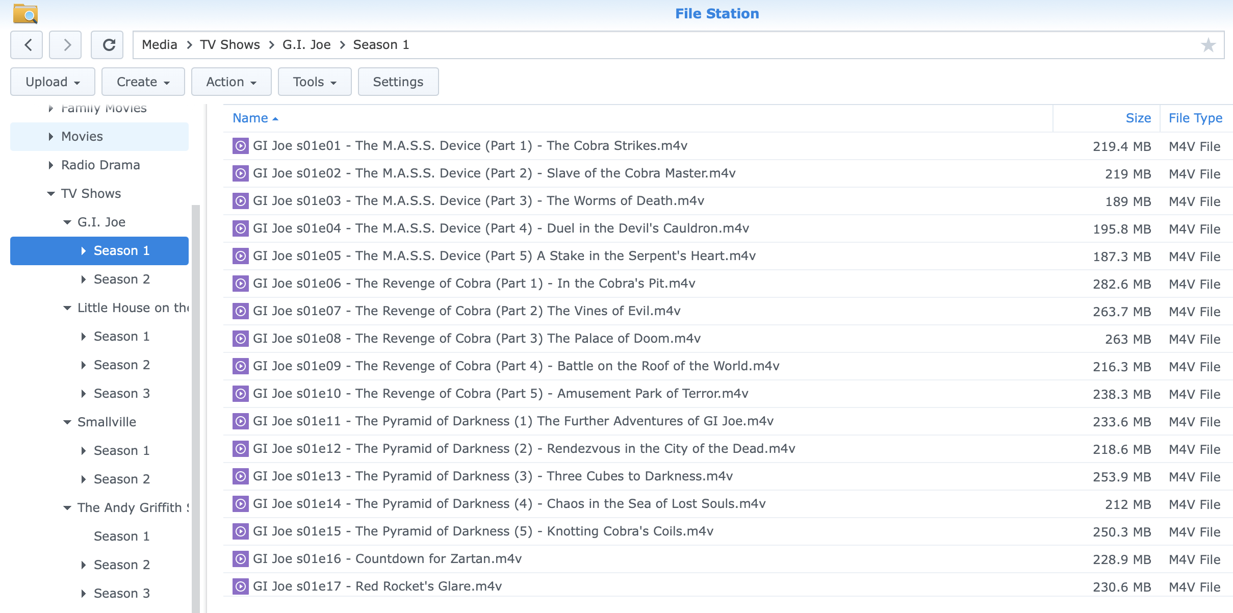
Task: Navigate to Media in breadcrumb path
Action: (x=160, y=45)
